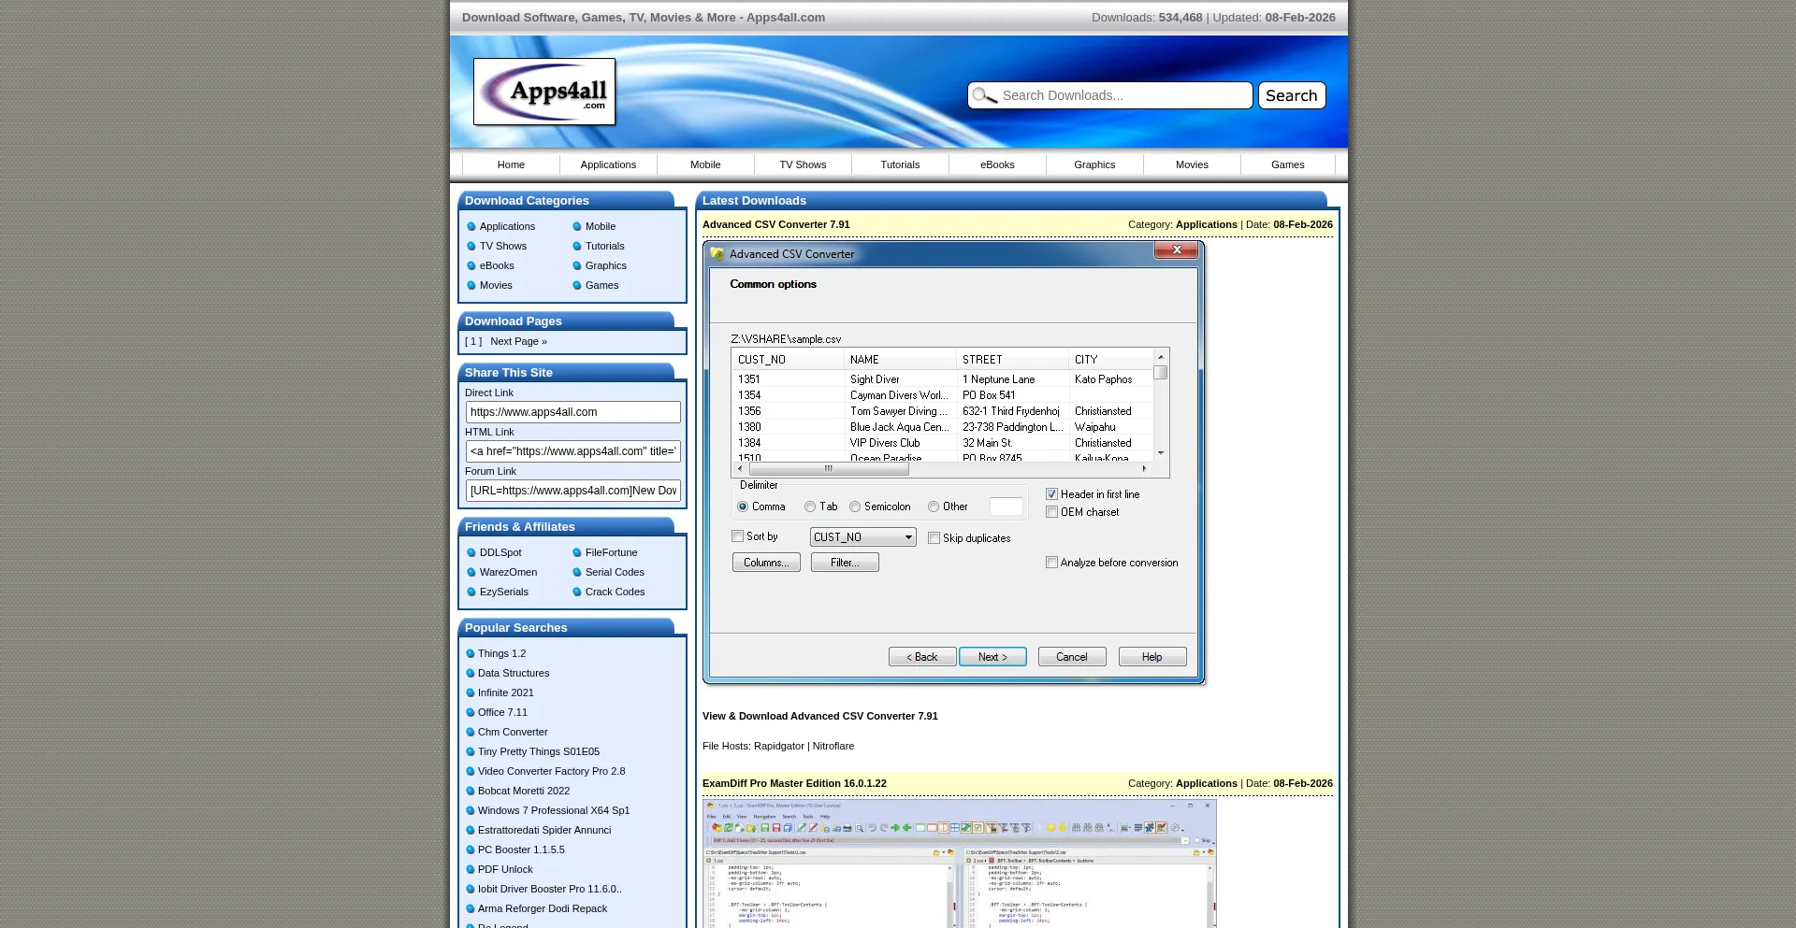Open Games under Download Categories

[x=601, y=285]
